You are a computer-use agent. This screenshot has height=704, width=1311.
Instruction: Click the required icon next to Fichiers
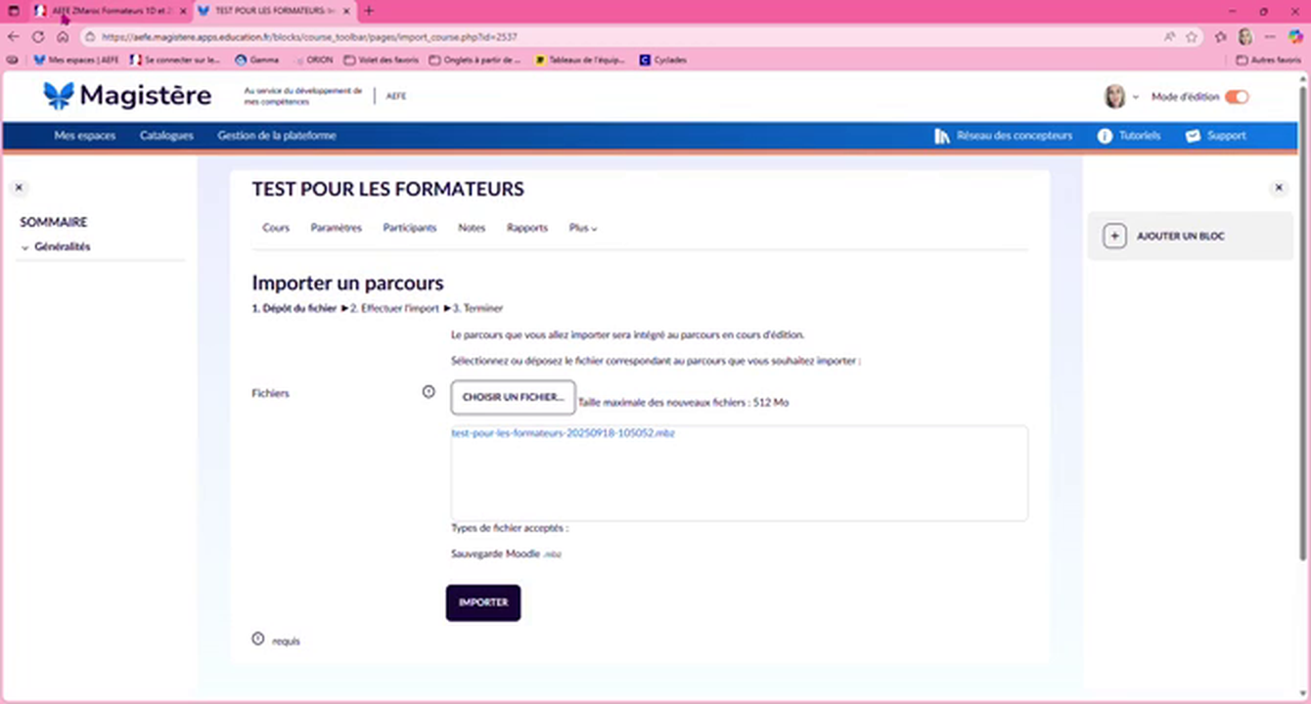pyautogui.click(x=429, y=392)
